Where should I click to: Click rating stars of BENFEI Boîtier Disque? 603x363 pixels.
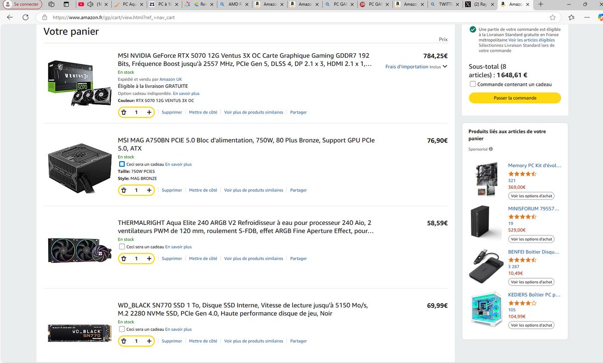coord(523,260)
